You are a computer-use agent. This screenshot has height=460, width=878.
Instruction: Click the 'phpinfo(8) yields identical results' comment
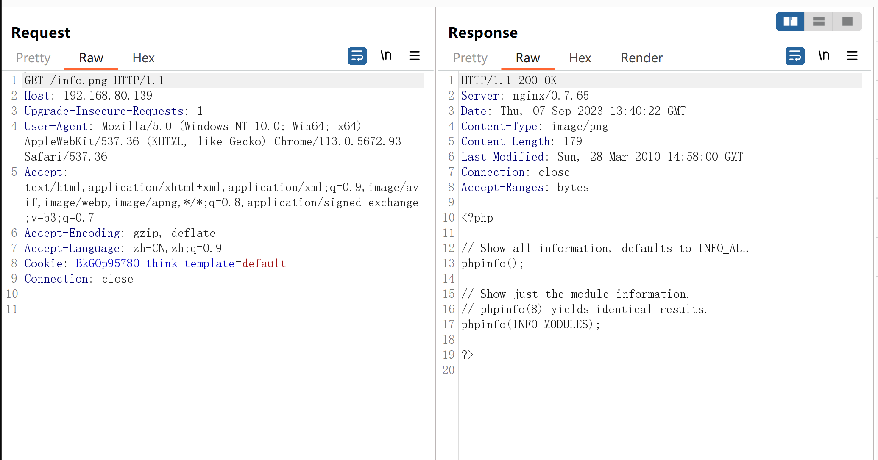coord(584,309)
